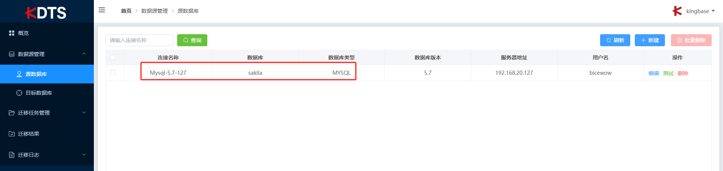
Task: Expand the migration log submenu arrow
Action: click(84, 154)
